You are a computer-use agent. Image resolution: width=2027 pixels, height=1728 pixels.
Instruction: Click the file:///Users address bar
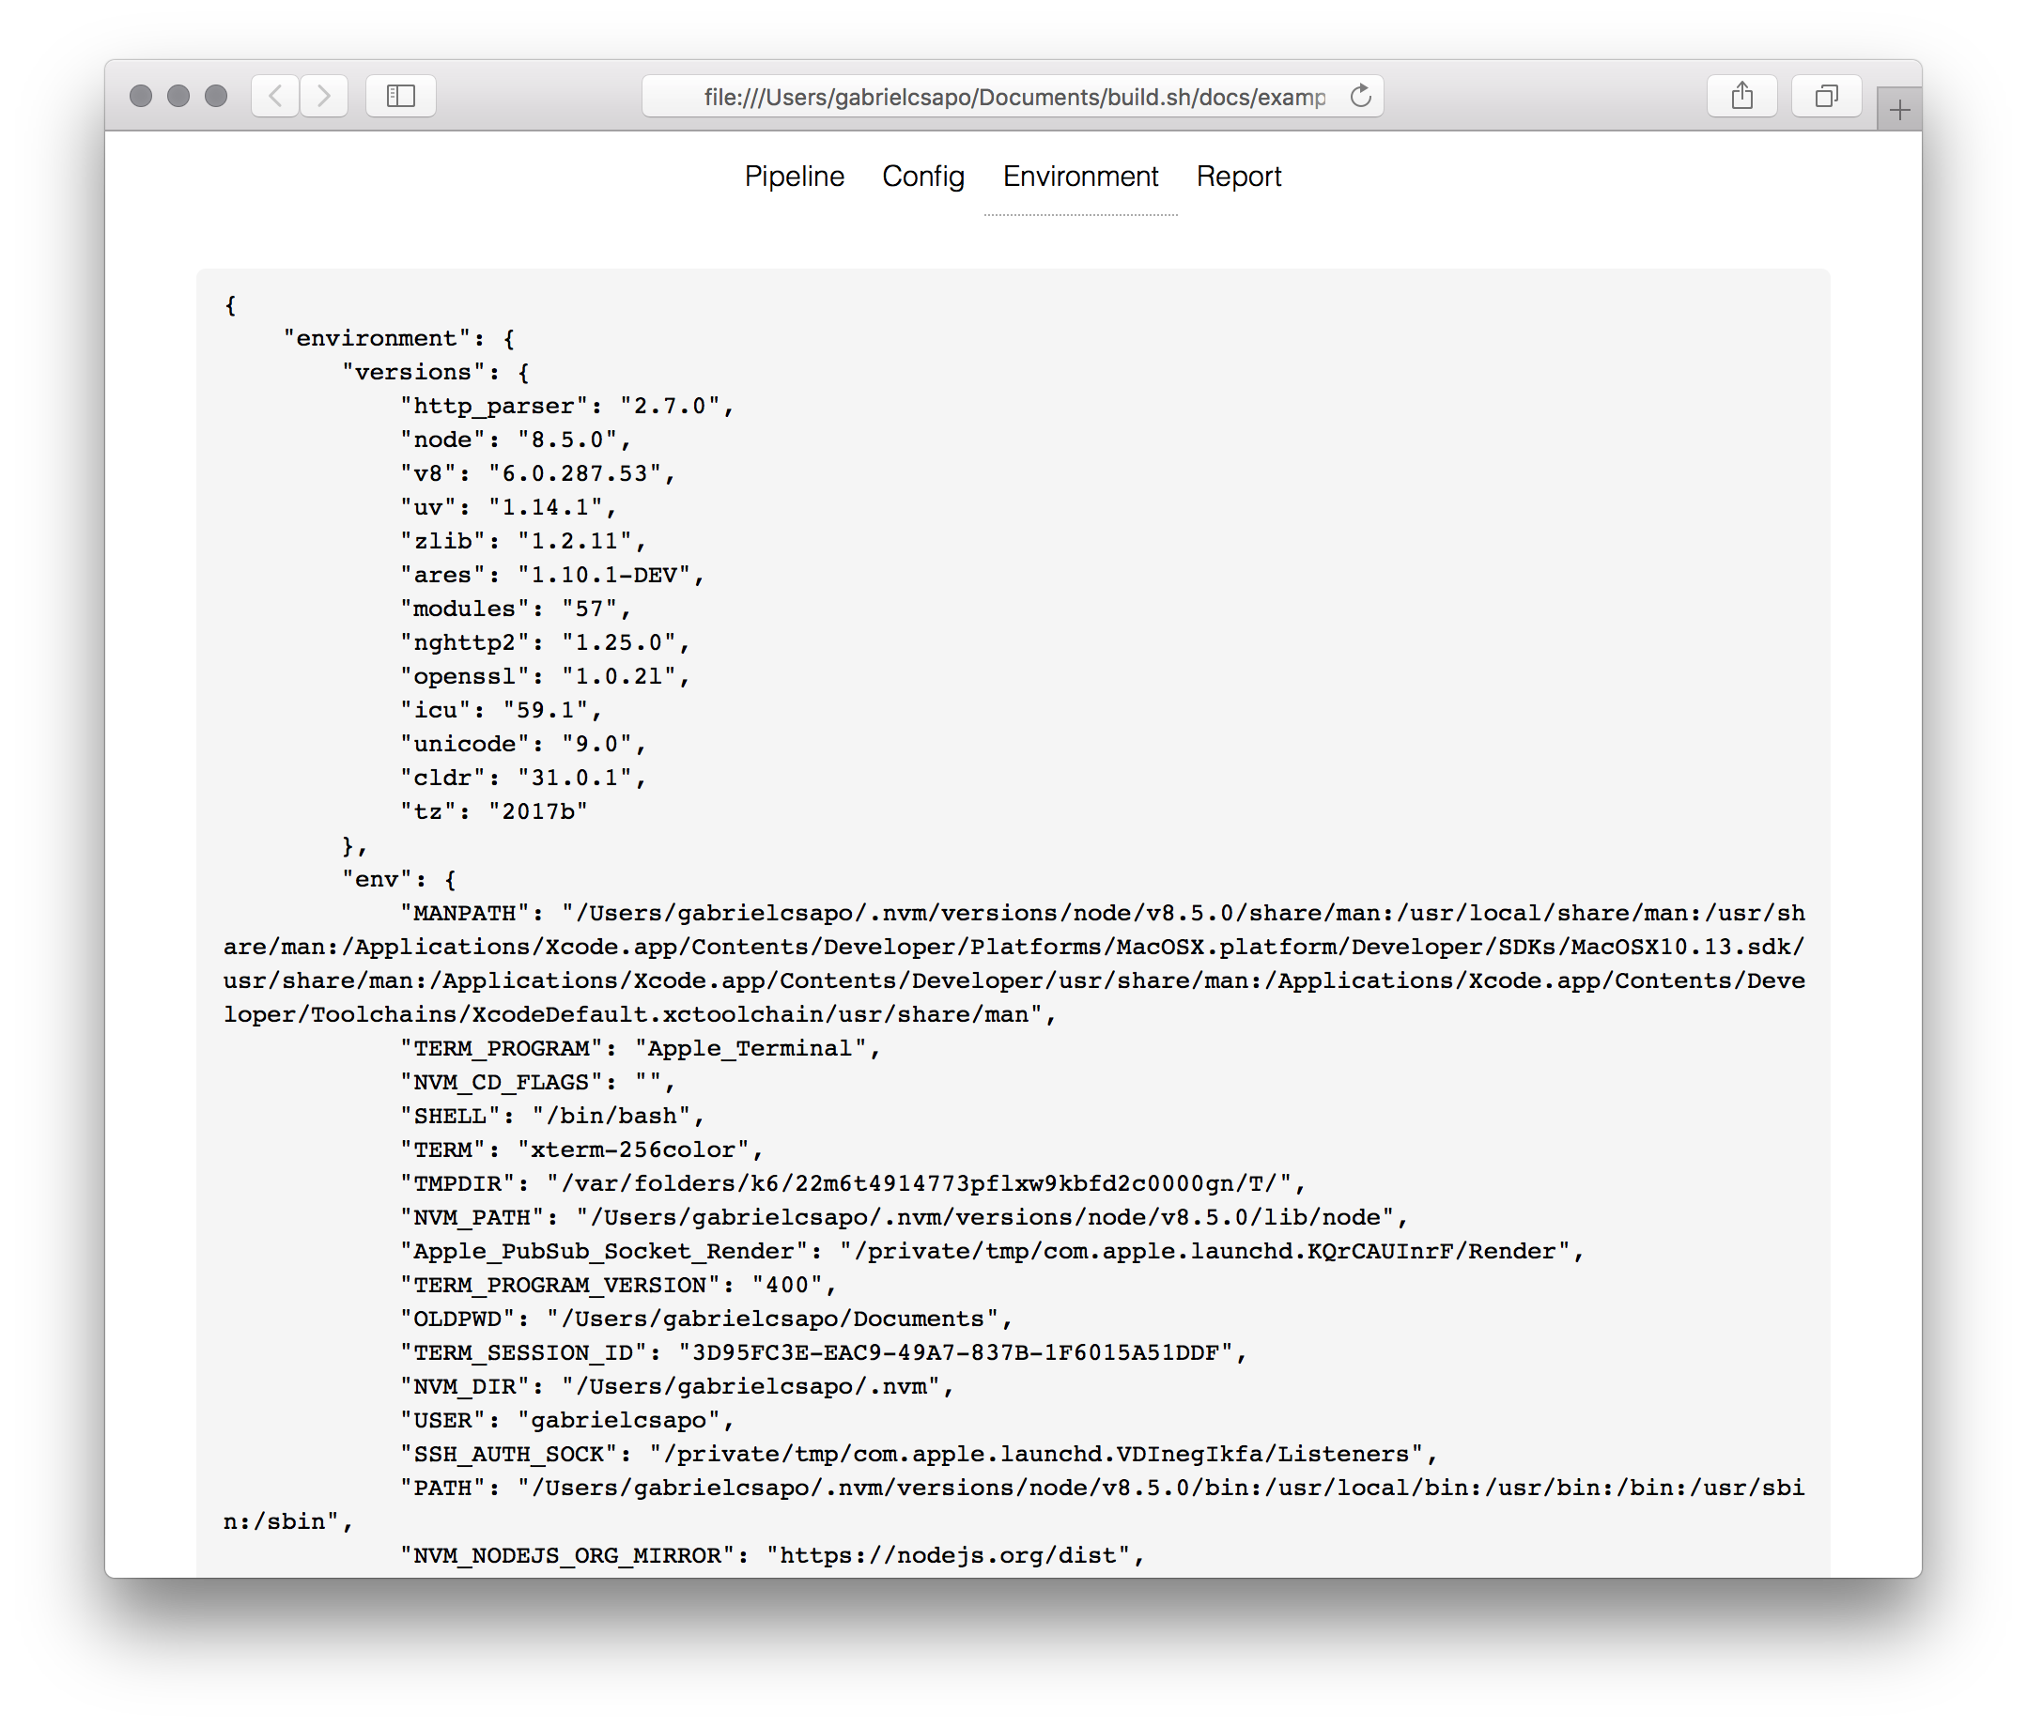click(x=1013, y=96)
